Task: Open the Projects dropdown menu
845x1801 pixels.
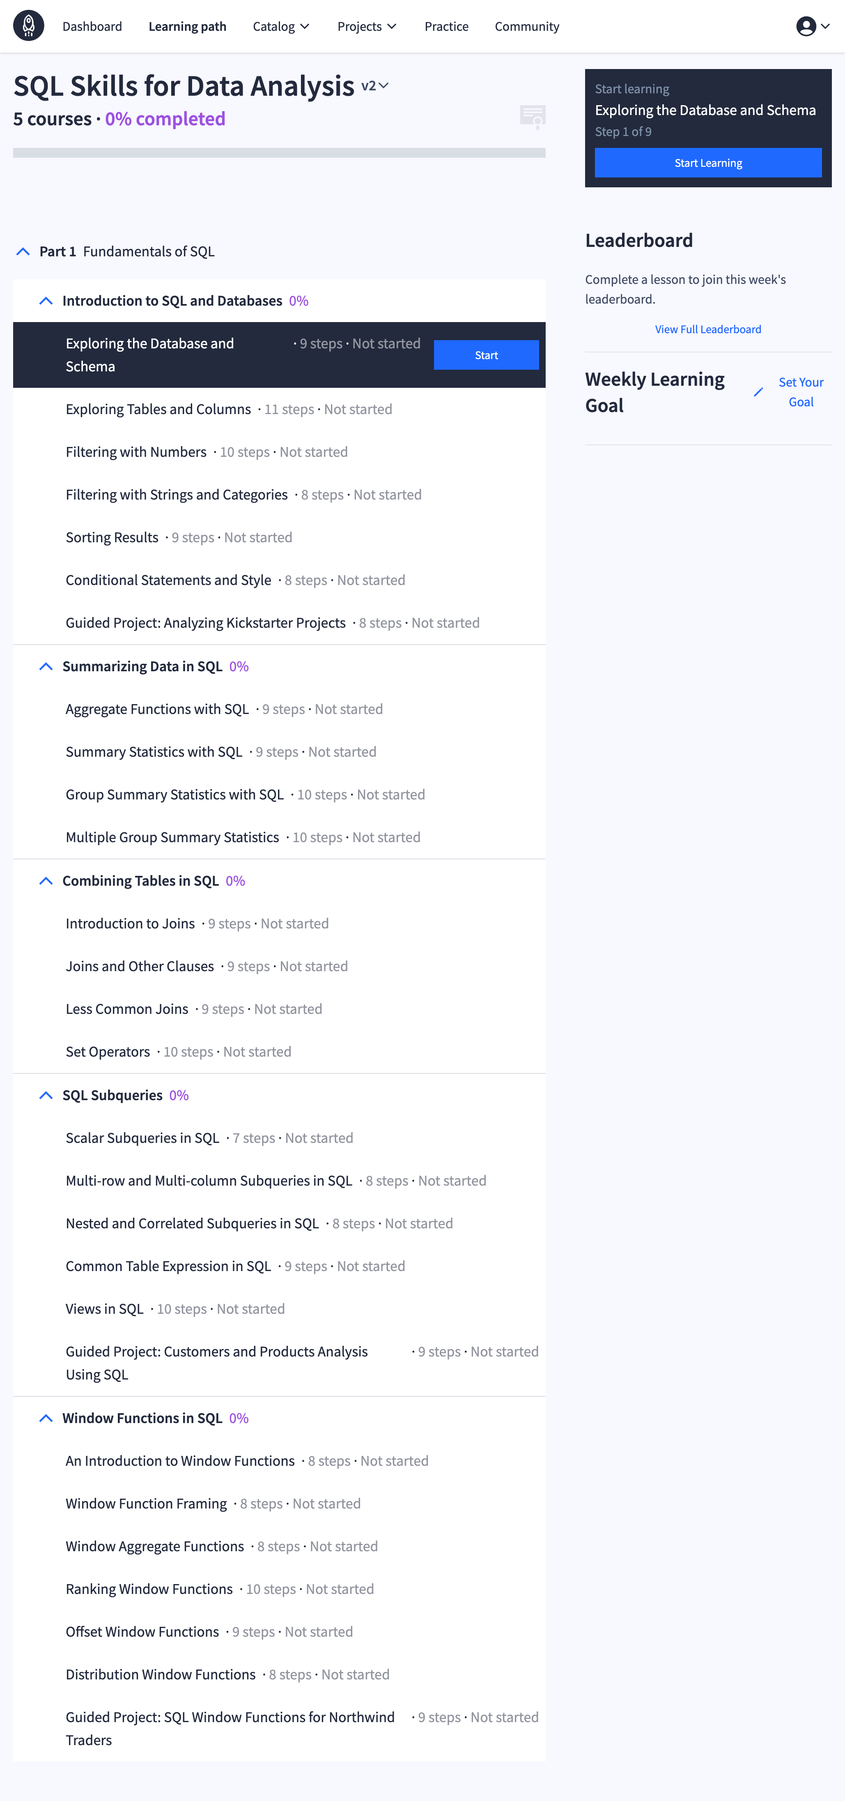Action: point(367,26)
